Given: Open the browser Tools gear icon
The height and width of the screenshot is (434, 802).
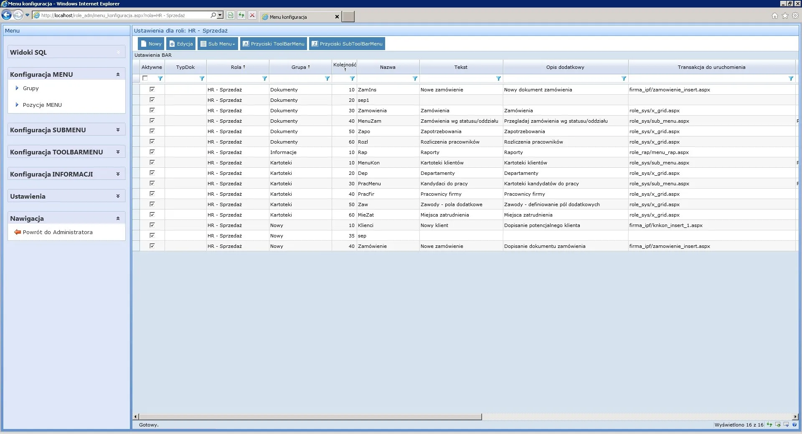Looking at the screenshot, I should [795, 16].
